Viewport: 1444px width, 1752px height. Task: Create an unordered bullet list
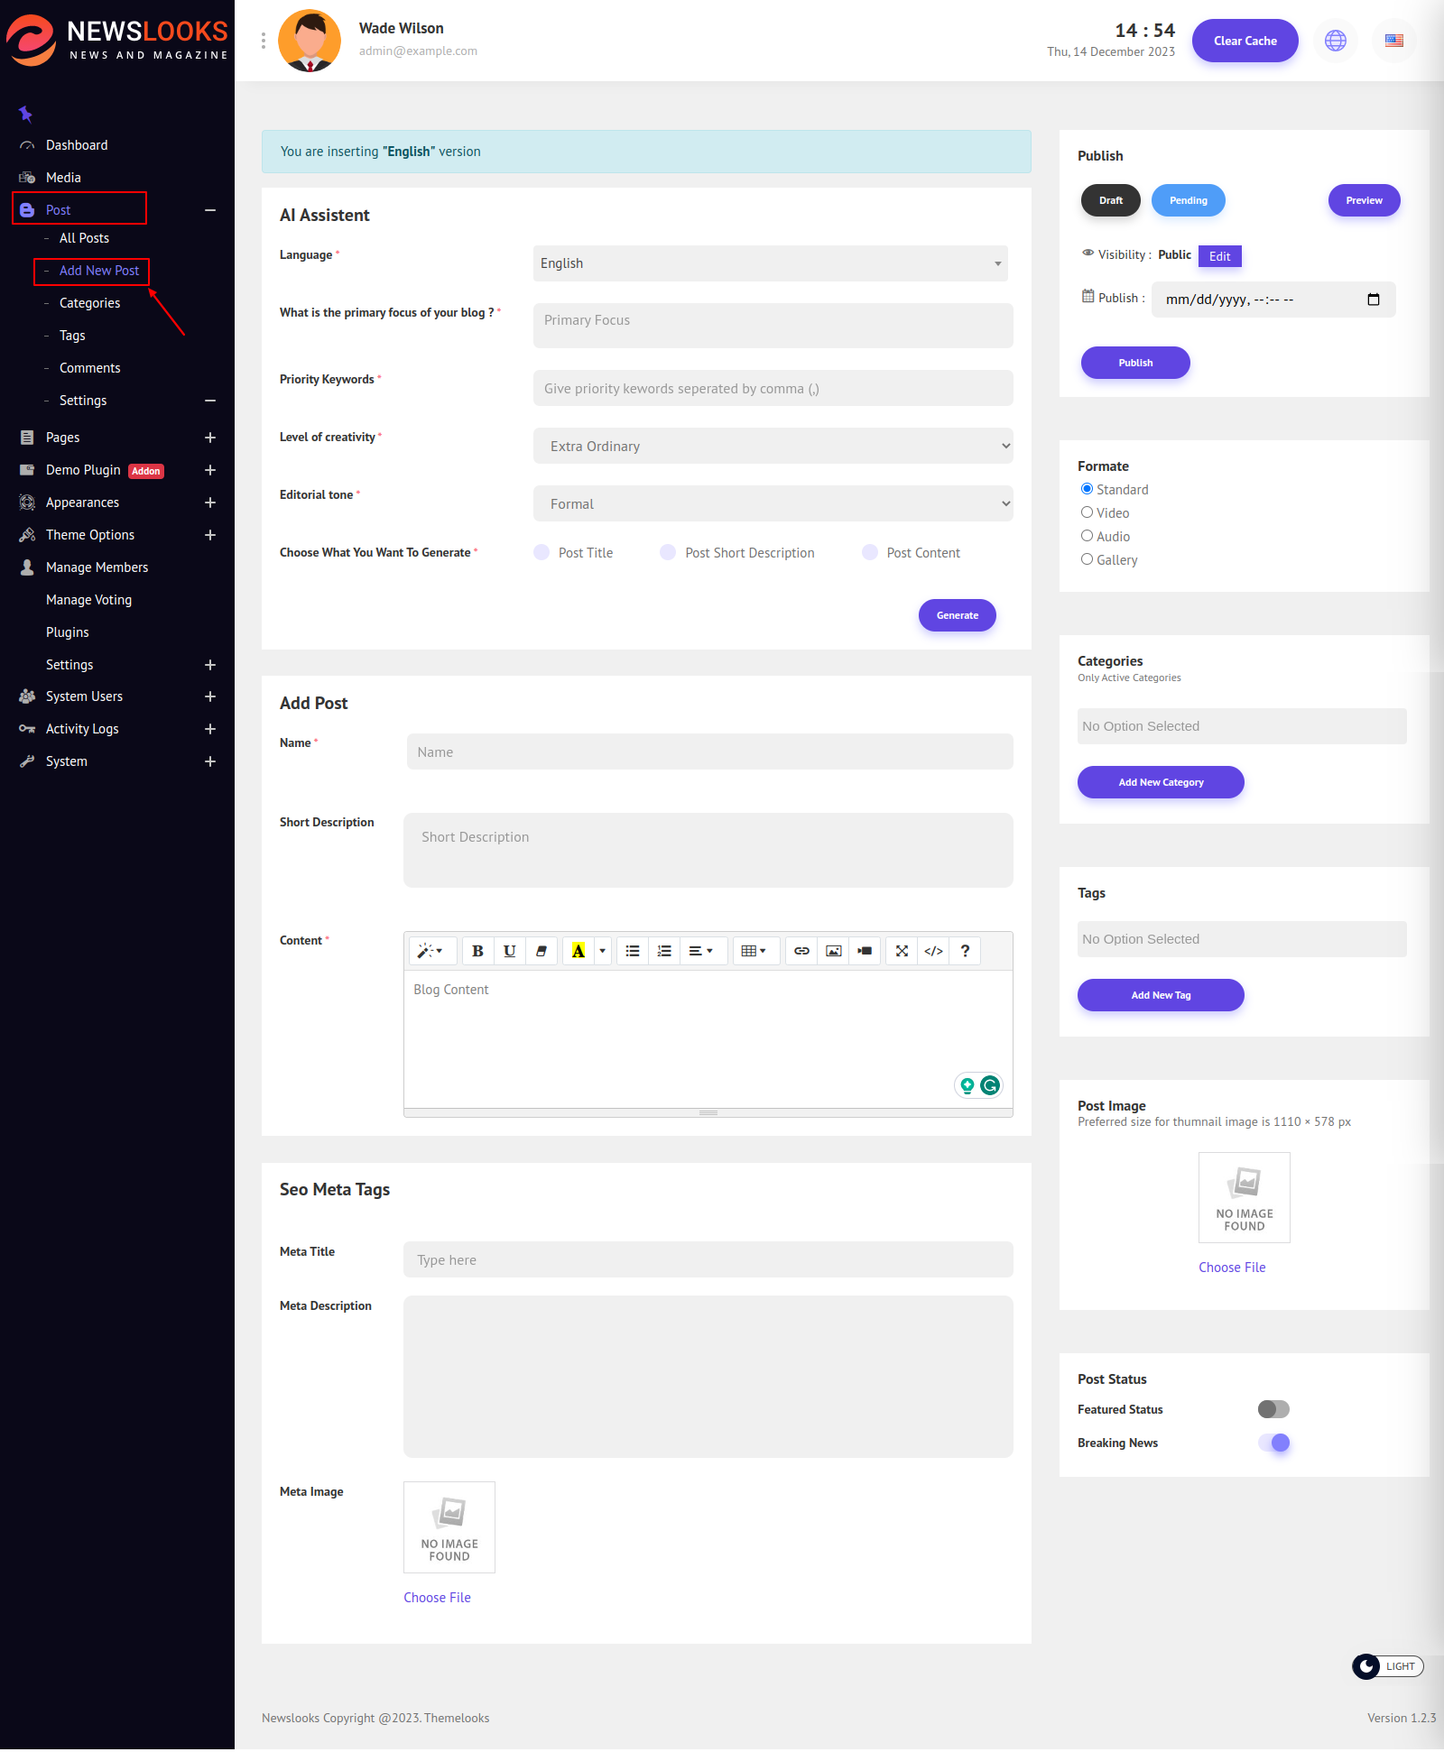coord(633,951)
